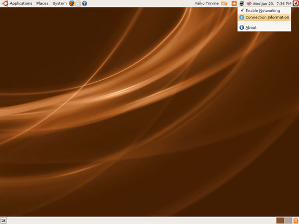This screenshot has width=299, height=224.
Task: Click the fast user switch icon
Action: (x=224, y=3)
